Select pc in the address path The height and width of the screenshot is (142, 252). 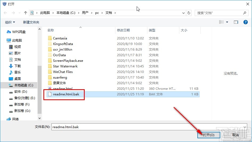coord(97,13)
